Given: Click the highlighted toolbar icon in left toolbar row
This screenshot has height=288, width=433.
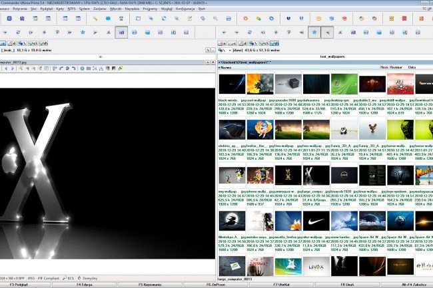Looking at the screenshot, I should tap(121, 31).
